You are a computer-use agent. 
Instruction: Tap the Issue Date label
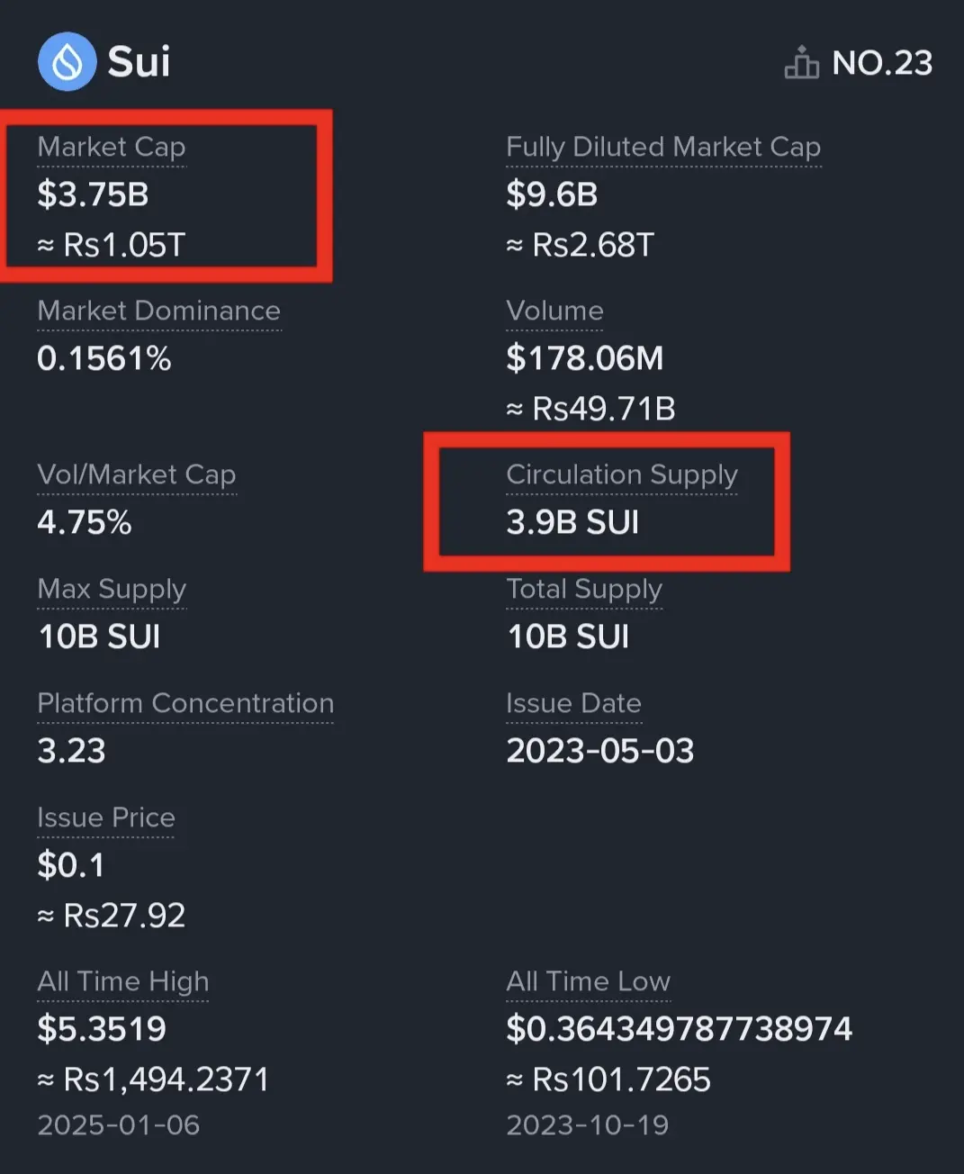(x=573, y=703)
